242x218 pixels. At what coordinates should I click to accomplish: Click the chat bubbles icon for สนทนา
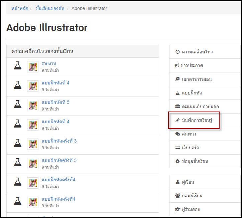(x=177, y=134)
